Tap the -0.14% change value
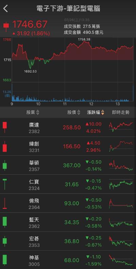 click(93, 169)
